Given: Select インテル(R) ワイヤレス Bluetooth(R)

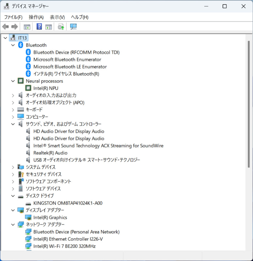Looking at the screenshot, I should [x=66, y=74].
